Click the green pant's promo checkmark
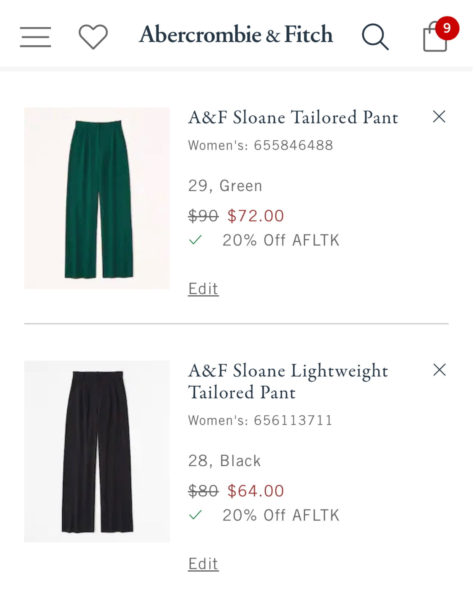 pos(195,240)
